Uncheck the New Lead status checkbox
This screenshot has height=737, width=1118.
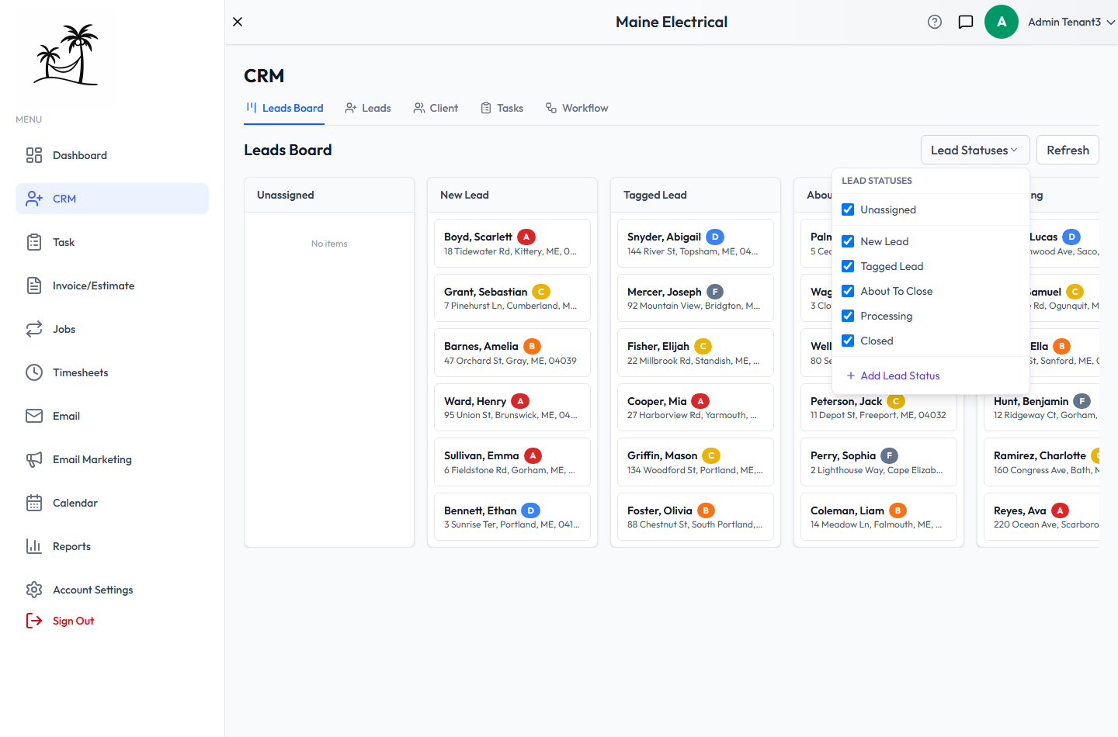848,241
